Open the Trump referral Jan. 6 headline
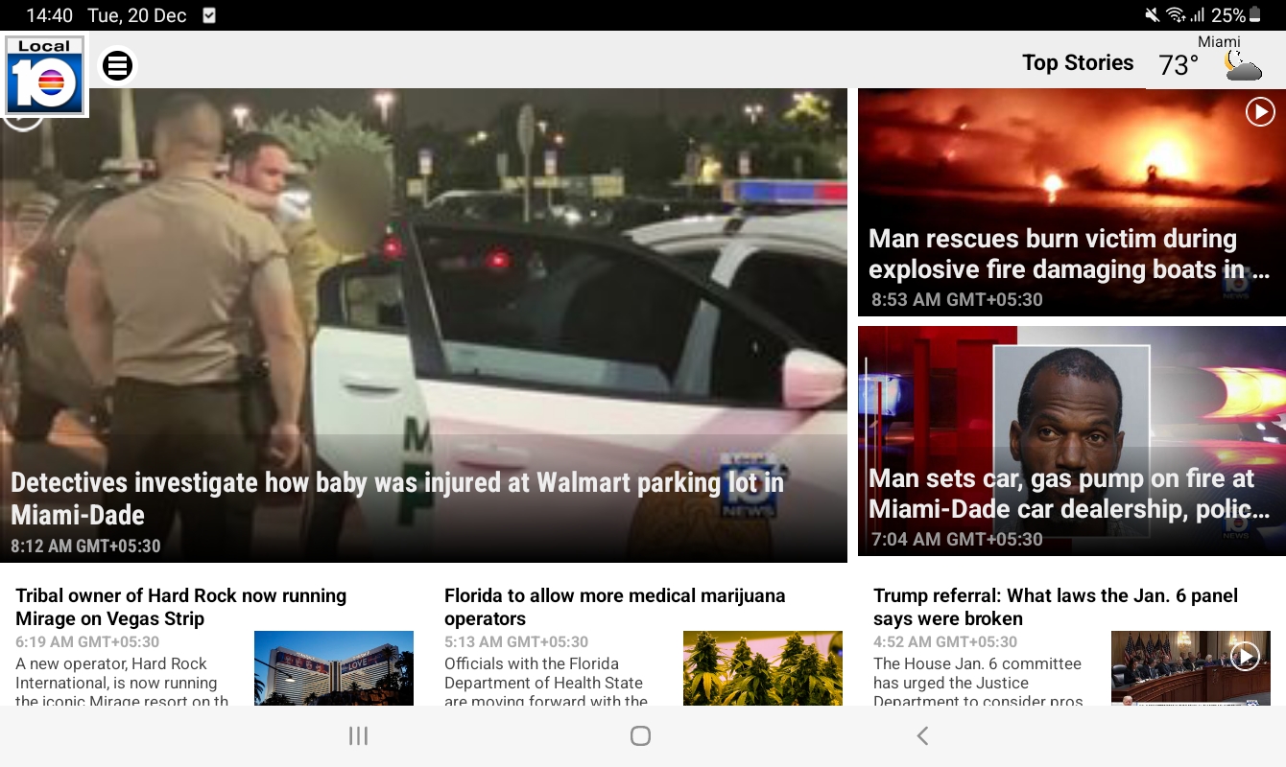 (x=1056, y=607)
